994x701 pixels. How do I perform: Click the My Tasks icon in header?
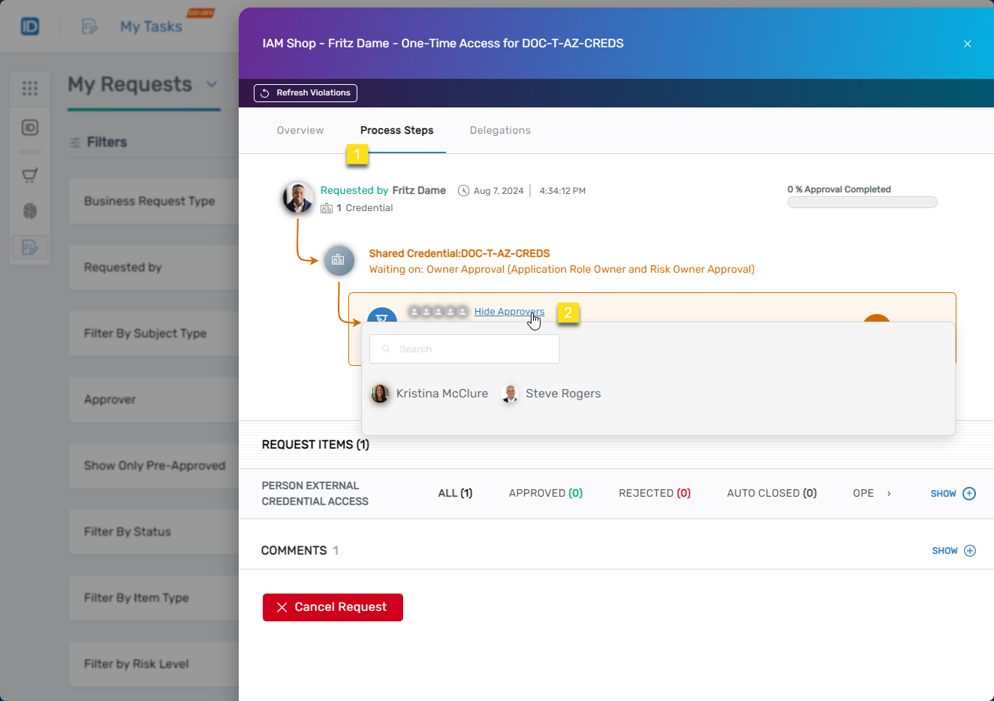90,27
